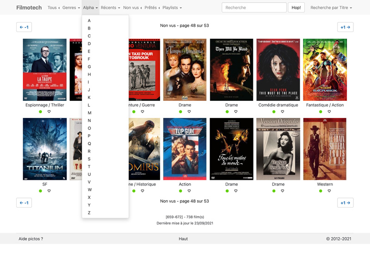
Task: Favorite the Taxi pour Tobrouk film heart
Action: pos(142,111)
